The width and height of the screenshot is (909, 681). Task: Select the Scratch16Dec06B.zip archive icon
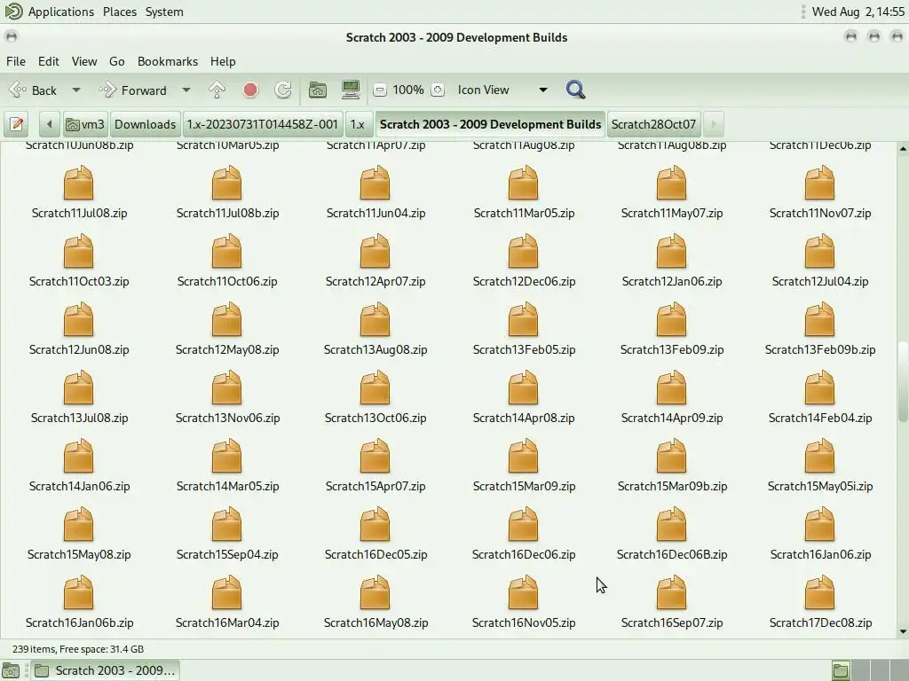click(x=671, y=524)
